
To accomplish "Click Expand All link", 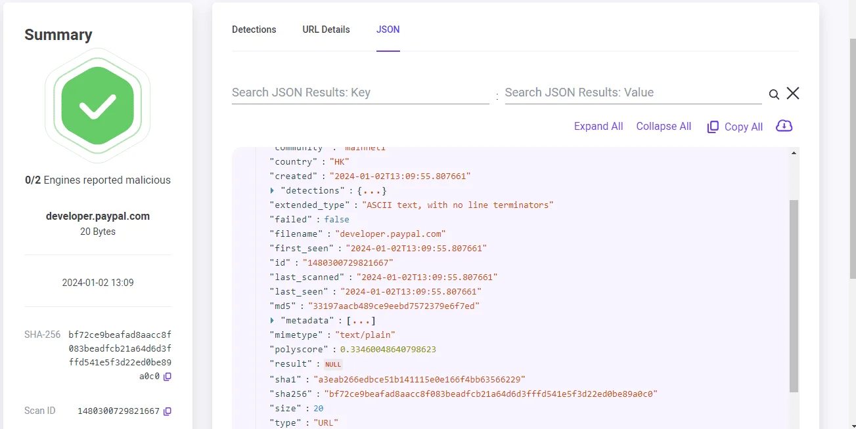I will click(598, 127).
